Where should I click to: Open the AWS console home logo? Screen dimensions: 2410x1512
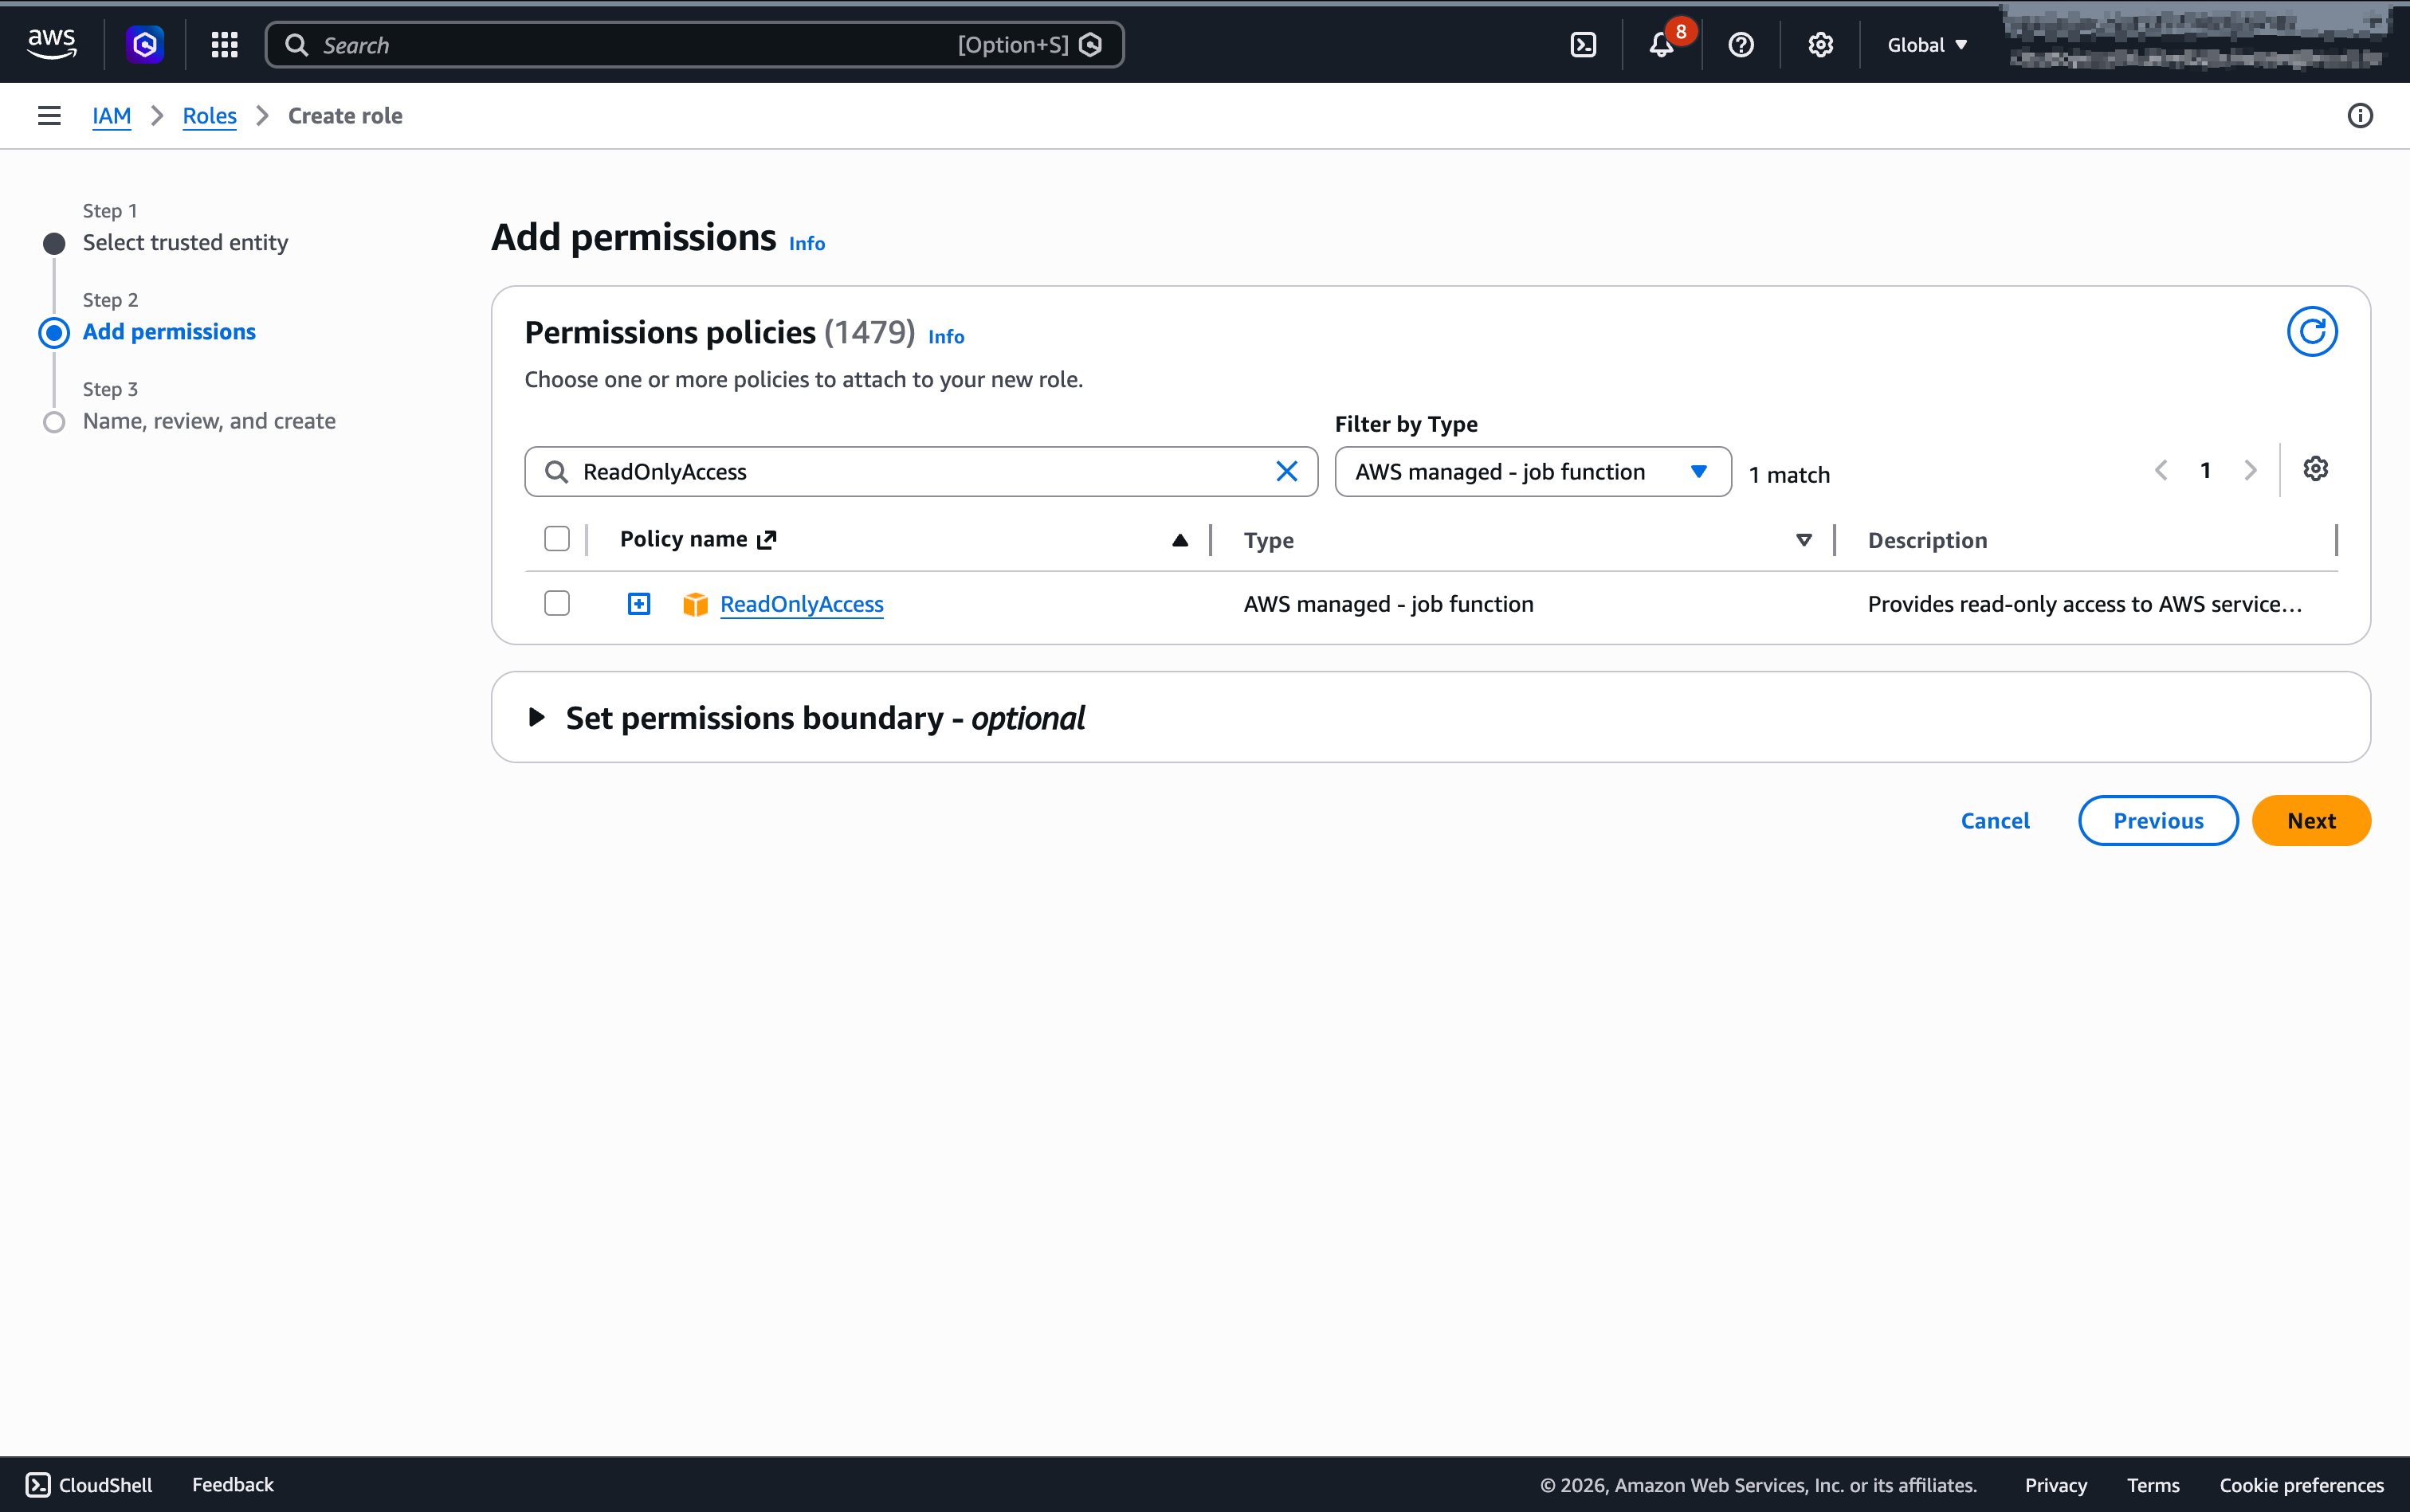click(52, 44)
